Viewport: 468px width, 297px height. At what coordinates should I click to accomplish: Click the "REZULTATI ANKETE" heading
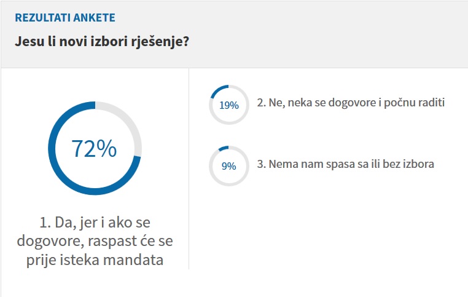click(64, 18)
